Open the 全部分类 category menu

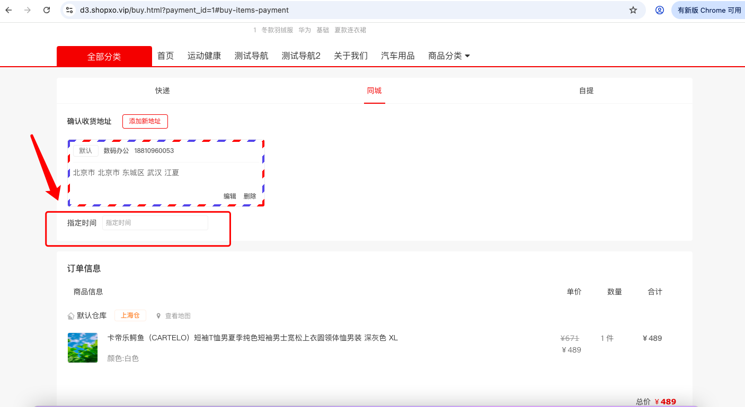pyautogui.click(x=104, y=57)
